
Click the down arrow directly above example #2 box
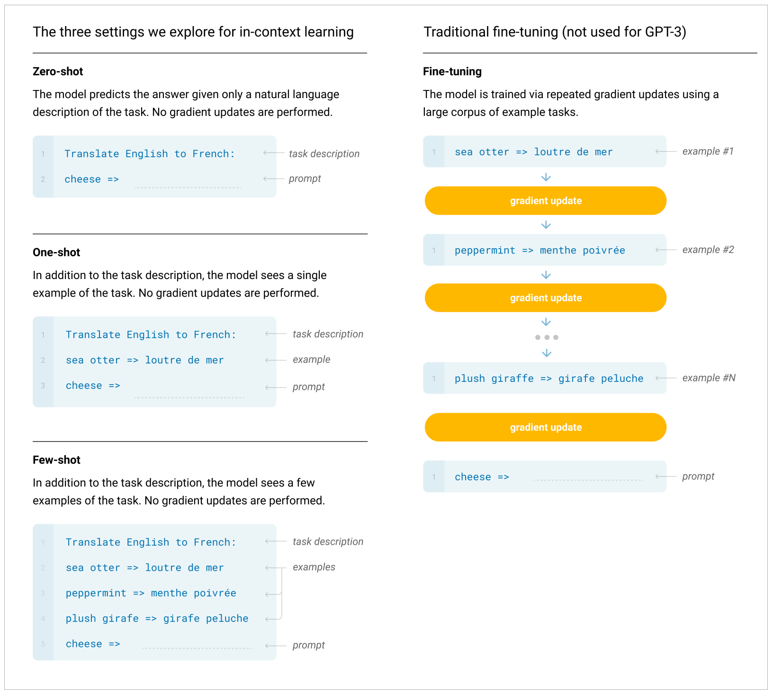point(546,225)
